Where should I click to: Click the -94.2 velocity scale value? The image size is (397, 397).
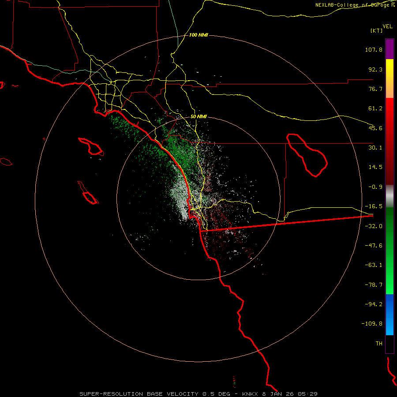374,304
